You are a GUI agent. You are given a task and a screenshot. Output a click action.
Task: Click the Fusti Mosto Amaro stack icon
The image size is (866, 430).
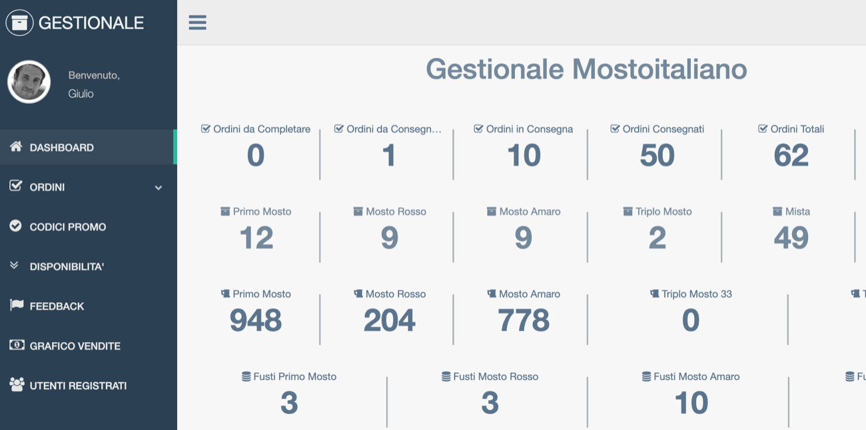click(646, 377)
